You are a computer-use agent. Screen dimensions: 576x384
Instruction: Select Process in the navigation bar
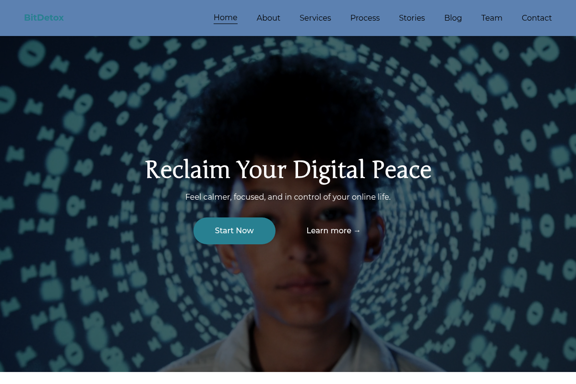click(365, 18)
